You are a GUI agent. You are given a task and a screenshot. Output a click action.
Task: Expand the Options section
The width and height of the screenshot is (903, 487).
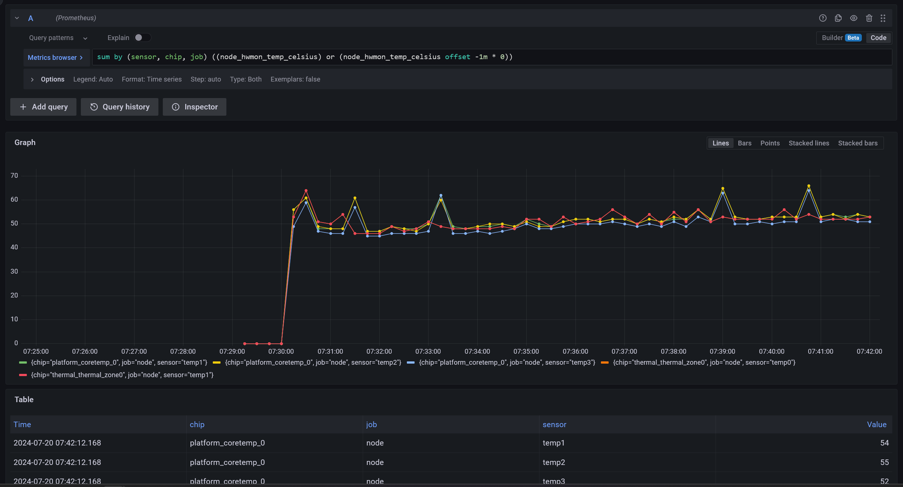tap(32, 79)
